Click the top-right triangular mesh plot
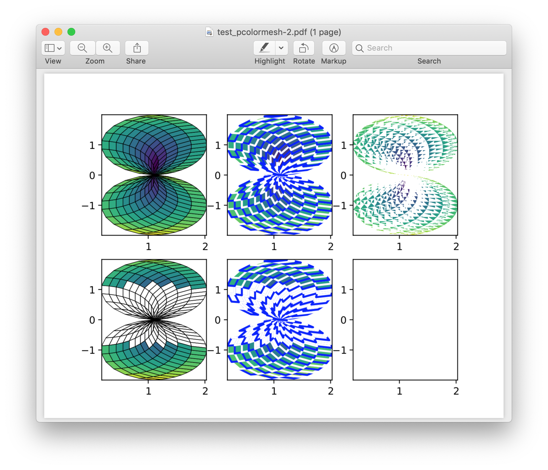Viewport: 548px width, 470px height. [x=405, y=175]
